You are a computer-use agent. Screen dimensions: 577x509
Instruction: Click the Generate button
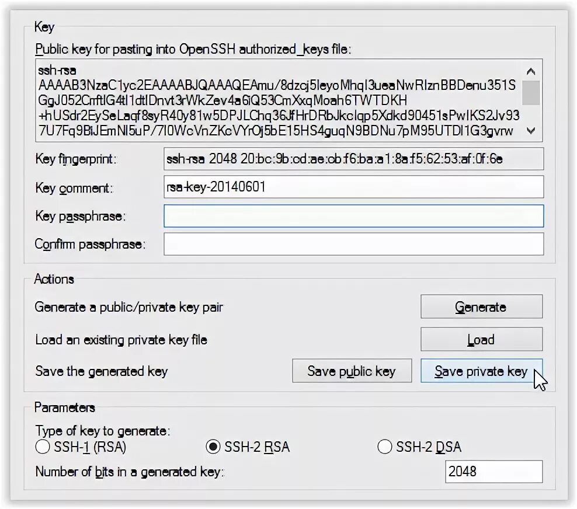pos(481,306)
